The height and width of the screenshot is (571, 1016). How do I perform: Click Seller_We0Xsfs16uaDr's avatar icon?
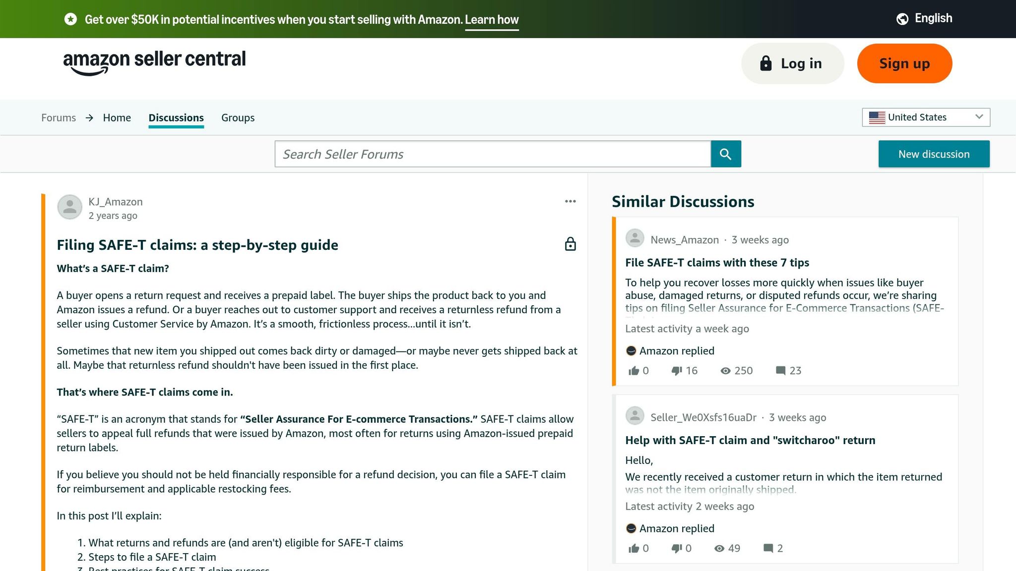(x=635, y=416)
